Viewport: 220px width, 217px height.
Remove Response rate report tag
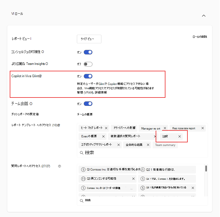(203, 128)
